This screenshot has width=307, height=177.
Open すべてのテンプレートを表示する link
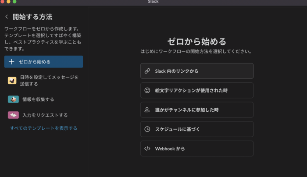pos(44,128)
